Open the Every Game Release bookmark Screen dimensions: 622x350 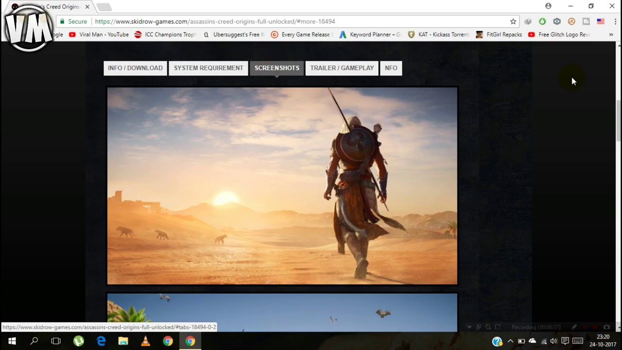click(x=302, y=35)
